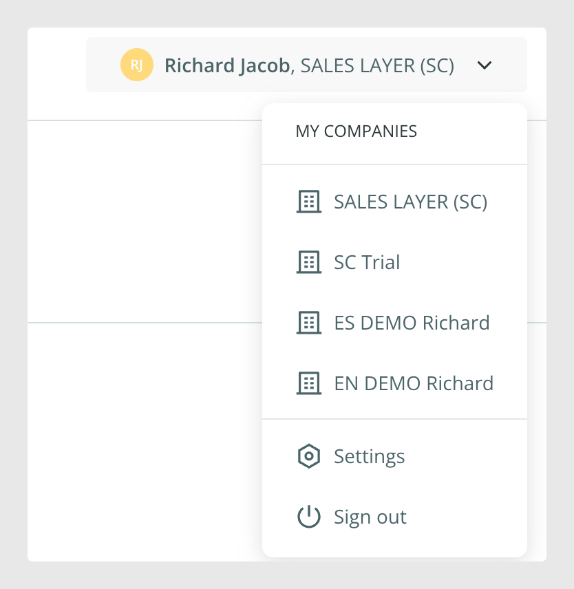Collapse the user menu with the chevron arrow

coord(485,65)
